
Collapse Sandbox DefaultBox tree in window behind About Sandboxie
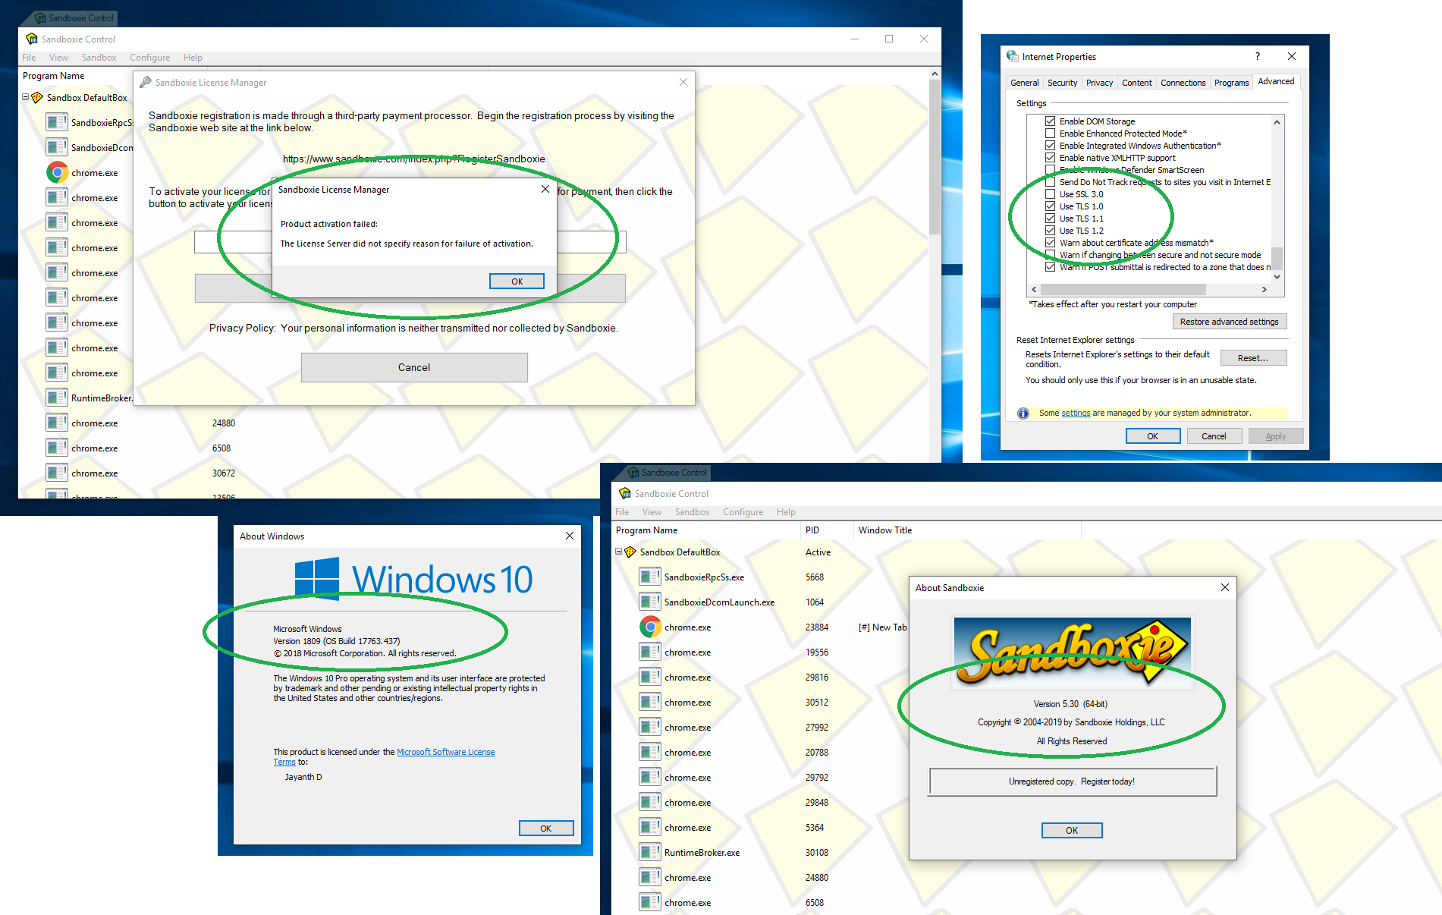click(x=618, y=552)
